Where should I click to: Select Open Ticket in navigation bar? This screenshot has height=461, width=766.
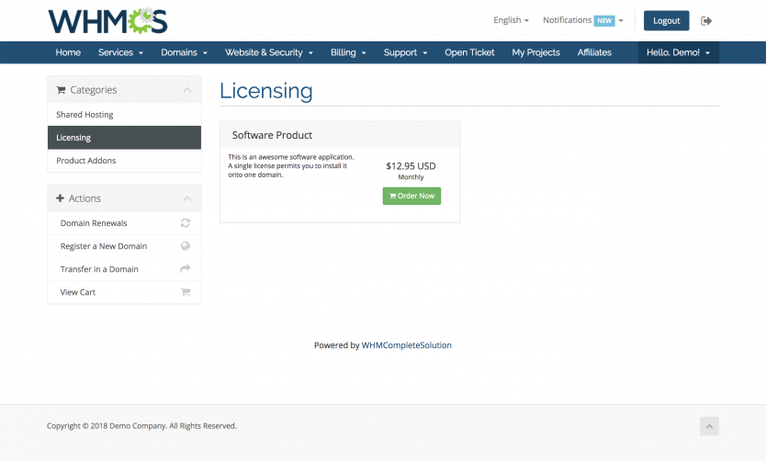click(x=469, y=52)
